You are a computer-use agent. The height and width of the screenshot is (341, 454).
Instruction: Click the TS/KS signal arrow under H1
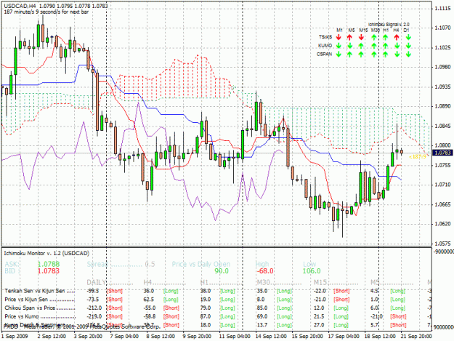point(385,37)
